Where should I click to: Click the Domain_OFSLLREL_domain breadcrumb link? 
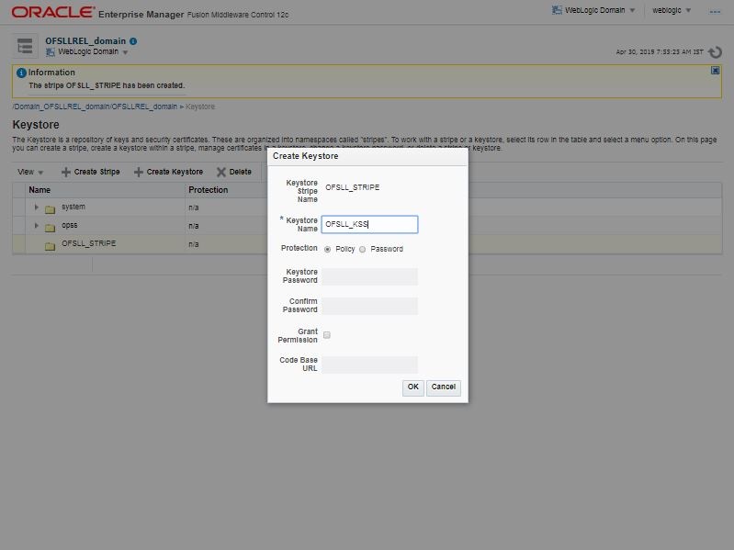click(x=95, y=107)
